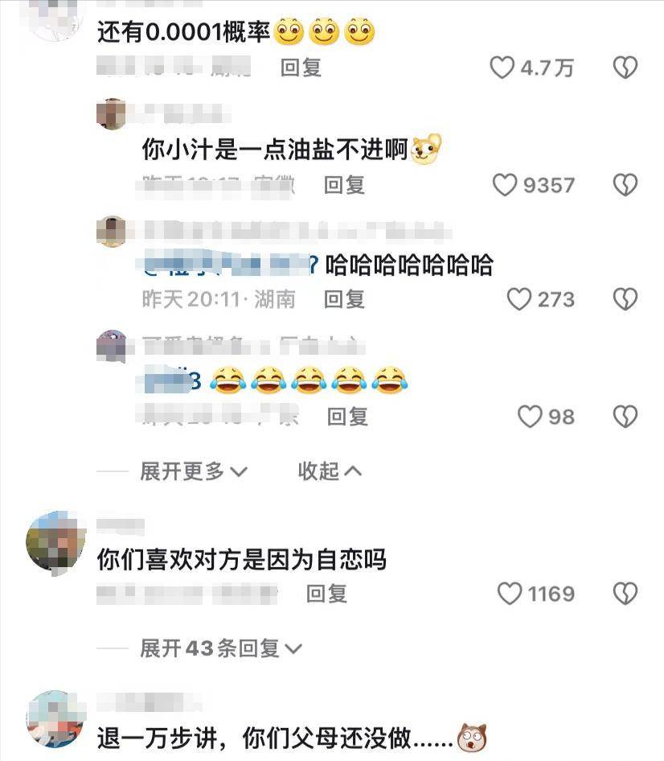Image resolution: width=664 pixels, height=761 pixels.
Task: Open avatar of the 你们喜欢对方 commenter
Action: pos(55,541)
